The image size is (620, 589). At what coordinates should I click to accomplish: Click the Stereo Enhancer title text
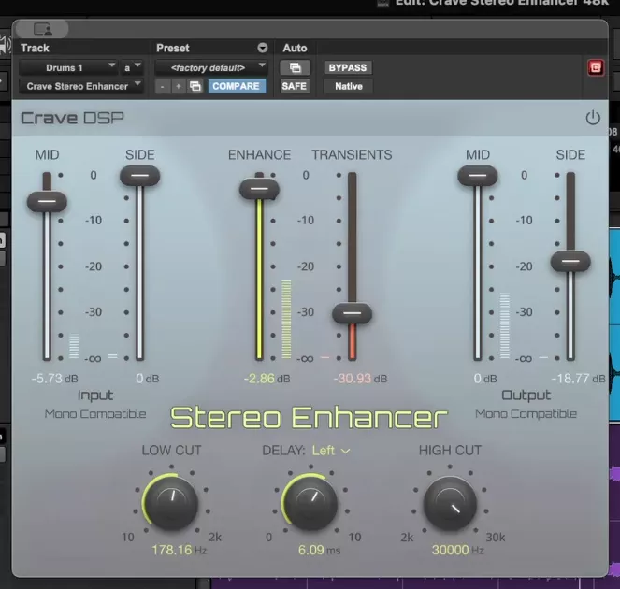point(309,418)
